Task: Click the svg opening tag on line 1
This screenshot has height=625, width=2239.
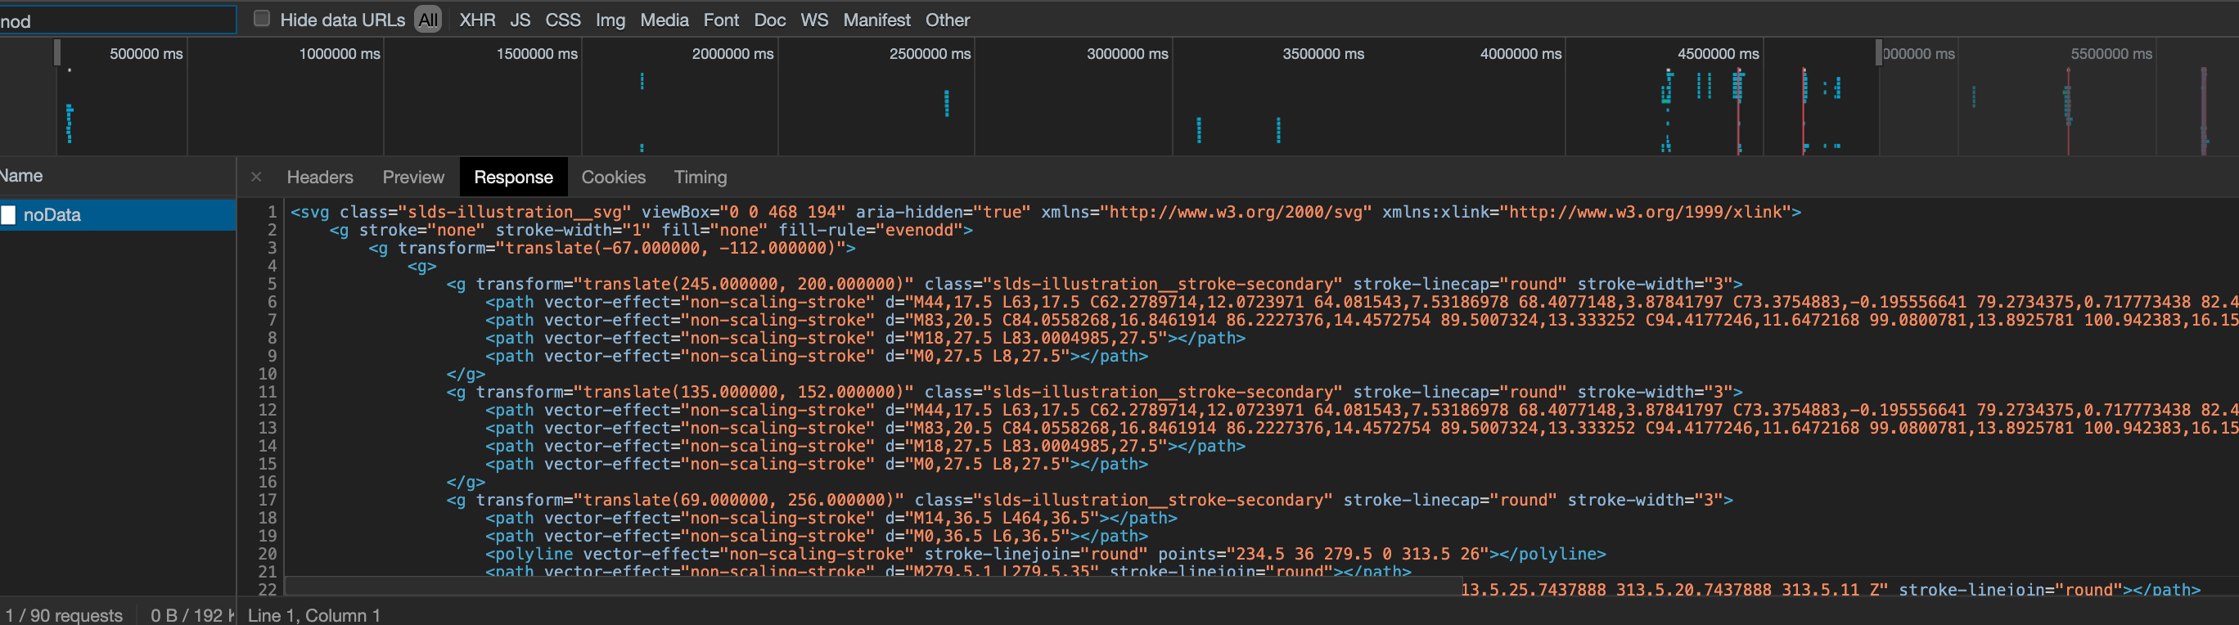Action: [x=1045, y=211]
